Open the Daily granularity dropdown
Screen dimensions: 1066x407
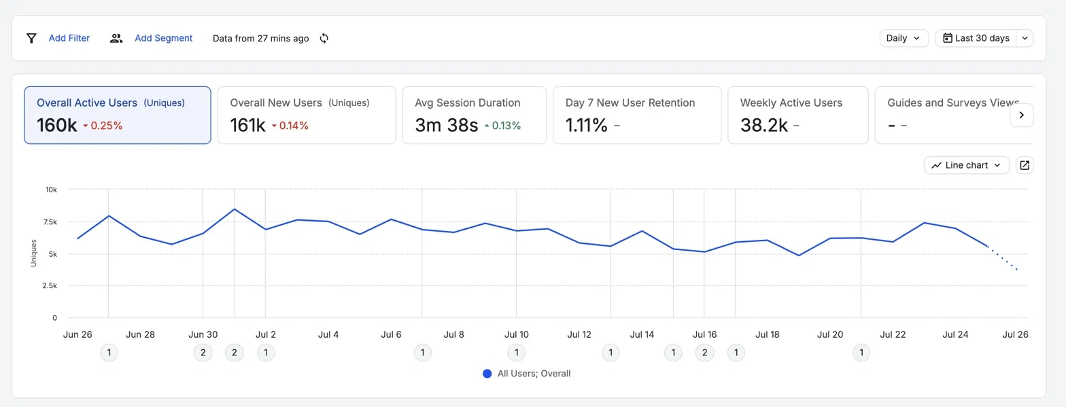coord(904,38)
